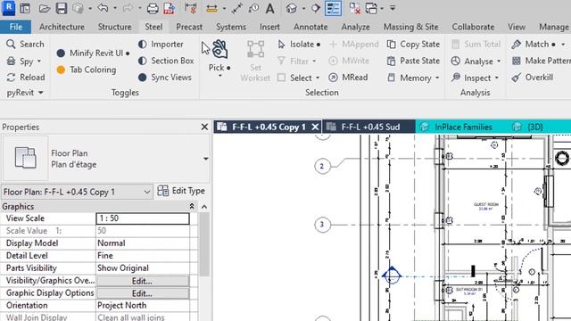Click the pyRevit Reload tool
Screen dimensions: 571x321
pyautogui.click(x=26, y=78)
